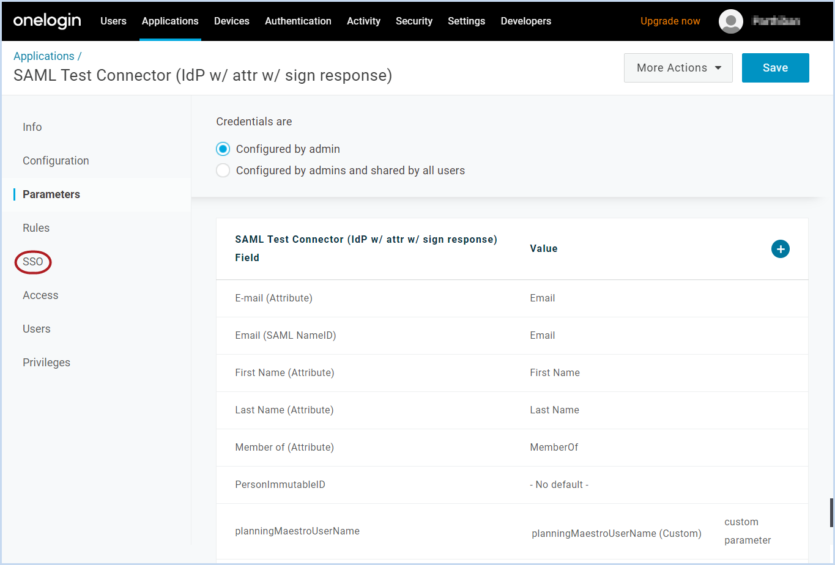Viewport: 835px width, 565px height.
Task: Add a parameter with the plus icon
Action: pos(780,249)
